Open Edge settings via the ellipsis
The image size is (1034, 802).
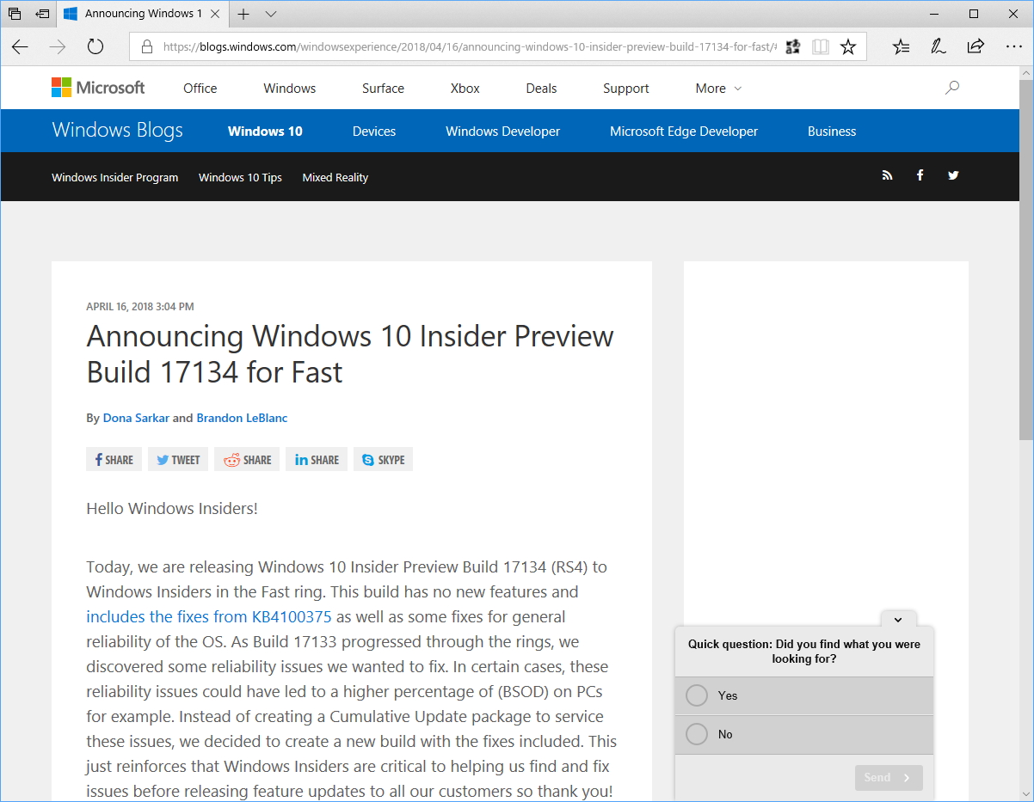[x=1015, y=46]
